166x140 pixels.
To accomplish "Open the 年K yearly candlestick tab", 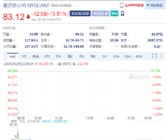I will tap(93, 57).
